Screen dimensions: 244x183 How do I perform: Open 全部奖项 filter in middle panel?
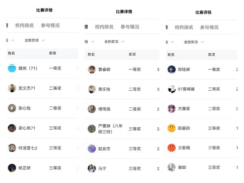click(114, 41)
